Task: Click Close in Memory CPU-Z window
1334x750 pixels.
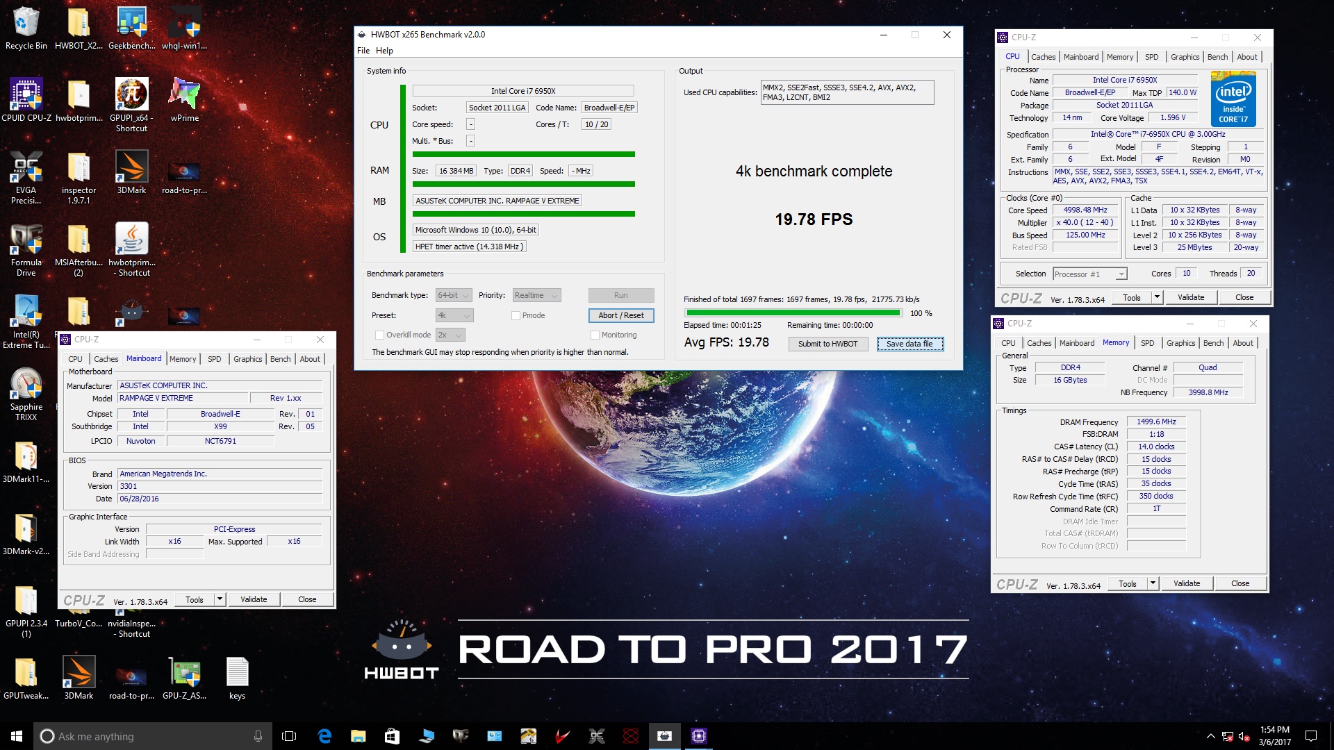Action: tap(1240, 583)
